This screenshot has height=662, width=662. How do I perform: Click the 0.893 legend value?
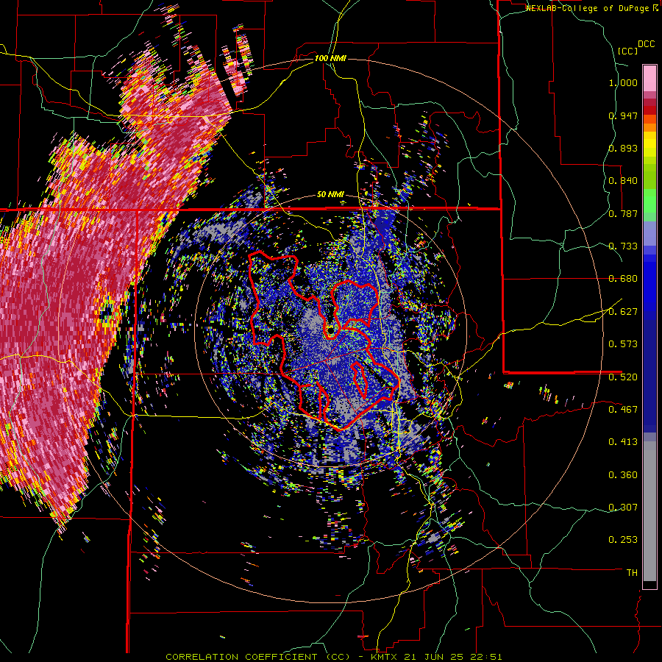tap(623, 148)
